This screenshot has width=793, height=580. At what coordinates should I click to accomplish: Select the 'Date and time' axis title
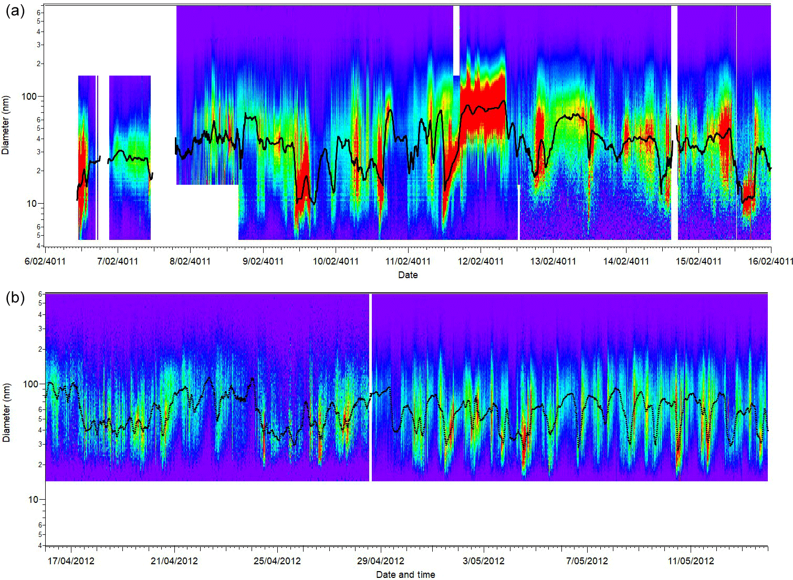tap(405, 575)
